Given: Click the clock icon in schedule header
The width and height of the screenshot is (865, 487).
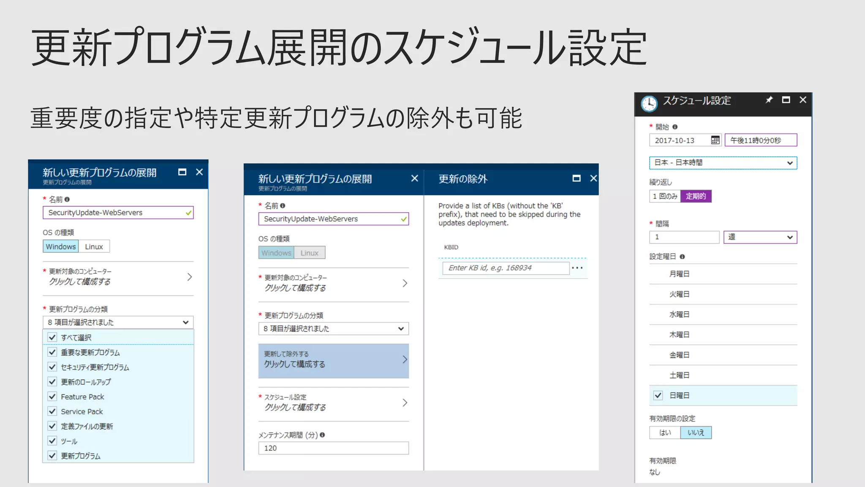Looking at the screenshot, I should tap(649, 103).
